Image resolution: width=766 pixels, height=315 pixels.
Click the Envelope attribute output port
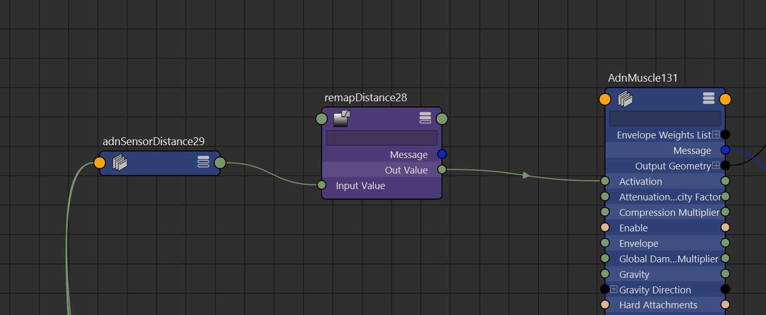tap(725, 243)
